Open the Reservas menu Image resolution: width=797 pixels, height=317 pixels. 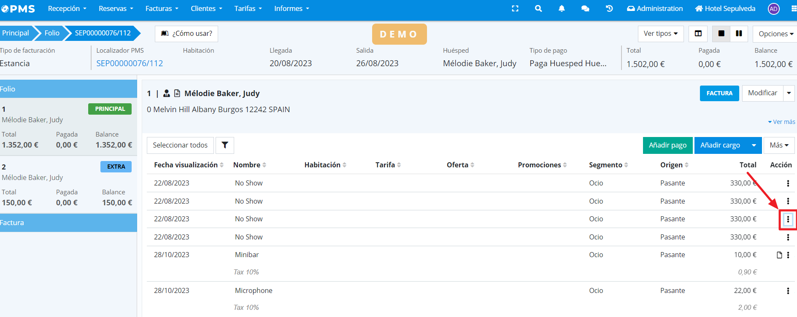pyautogui.click(x=116, y=8)
